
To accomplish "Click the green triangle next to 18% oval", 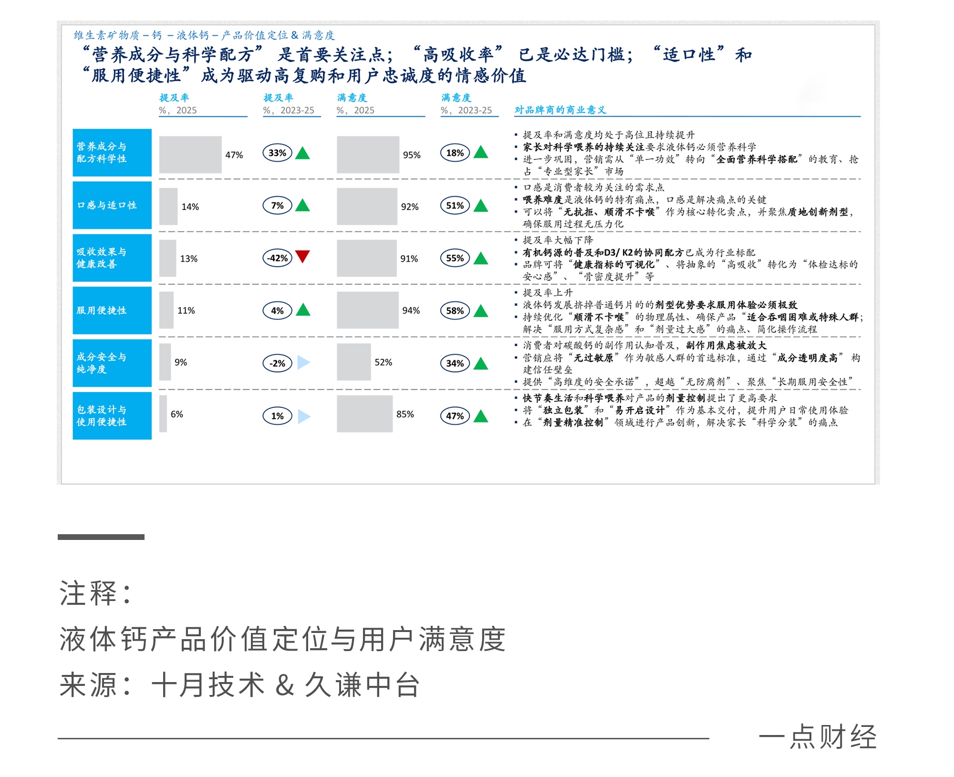I will (481, 153).
